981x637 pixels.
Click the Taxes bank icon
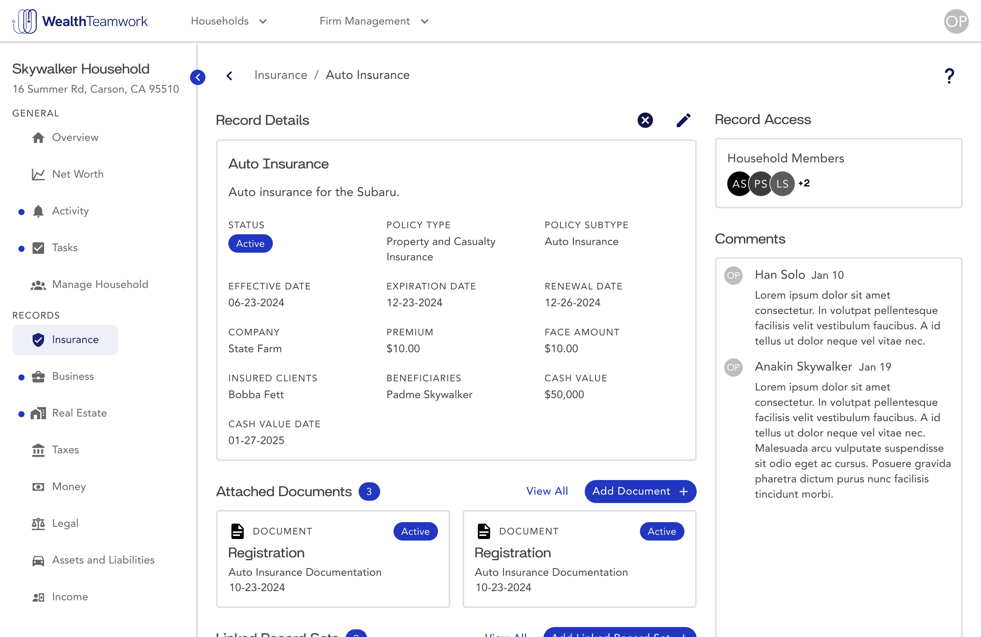(x=38, y=450)
